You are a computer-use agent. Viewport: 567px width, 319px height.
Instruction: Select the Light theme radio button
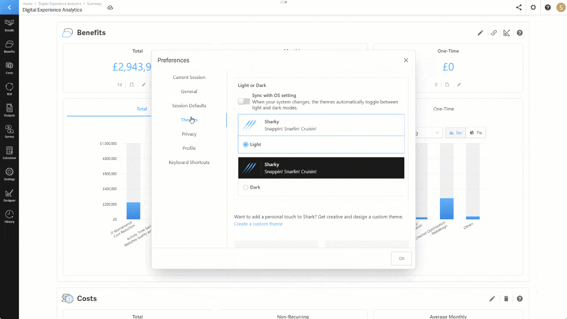click(245, 144)
